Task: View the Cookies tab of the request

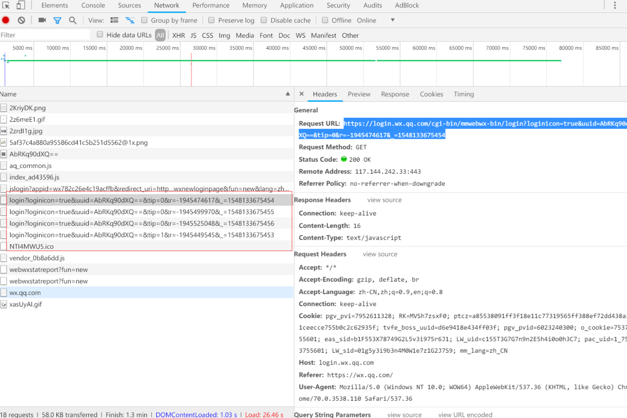Action: (432, 94)
